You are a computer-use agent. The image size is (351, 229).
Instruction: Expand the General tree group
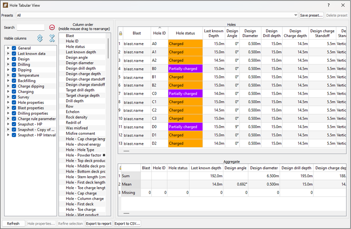(8, 48)
